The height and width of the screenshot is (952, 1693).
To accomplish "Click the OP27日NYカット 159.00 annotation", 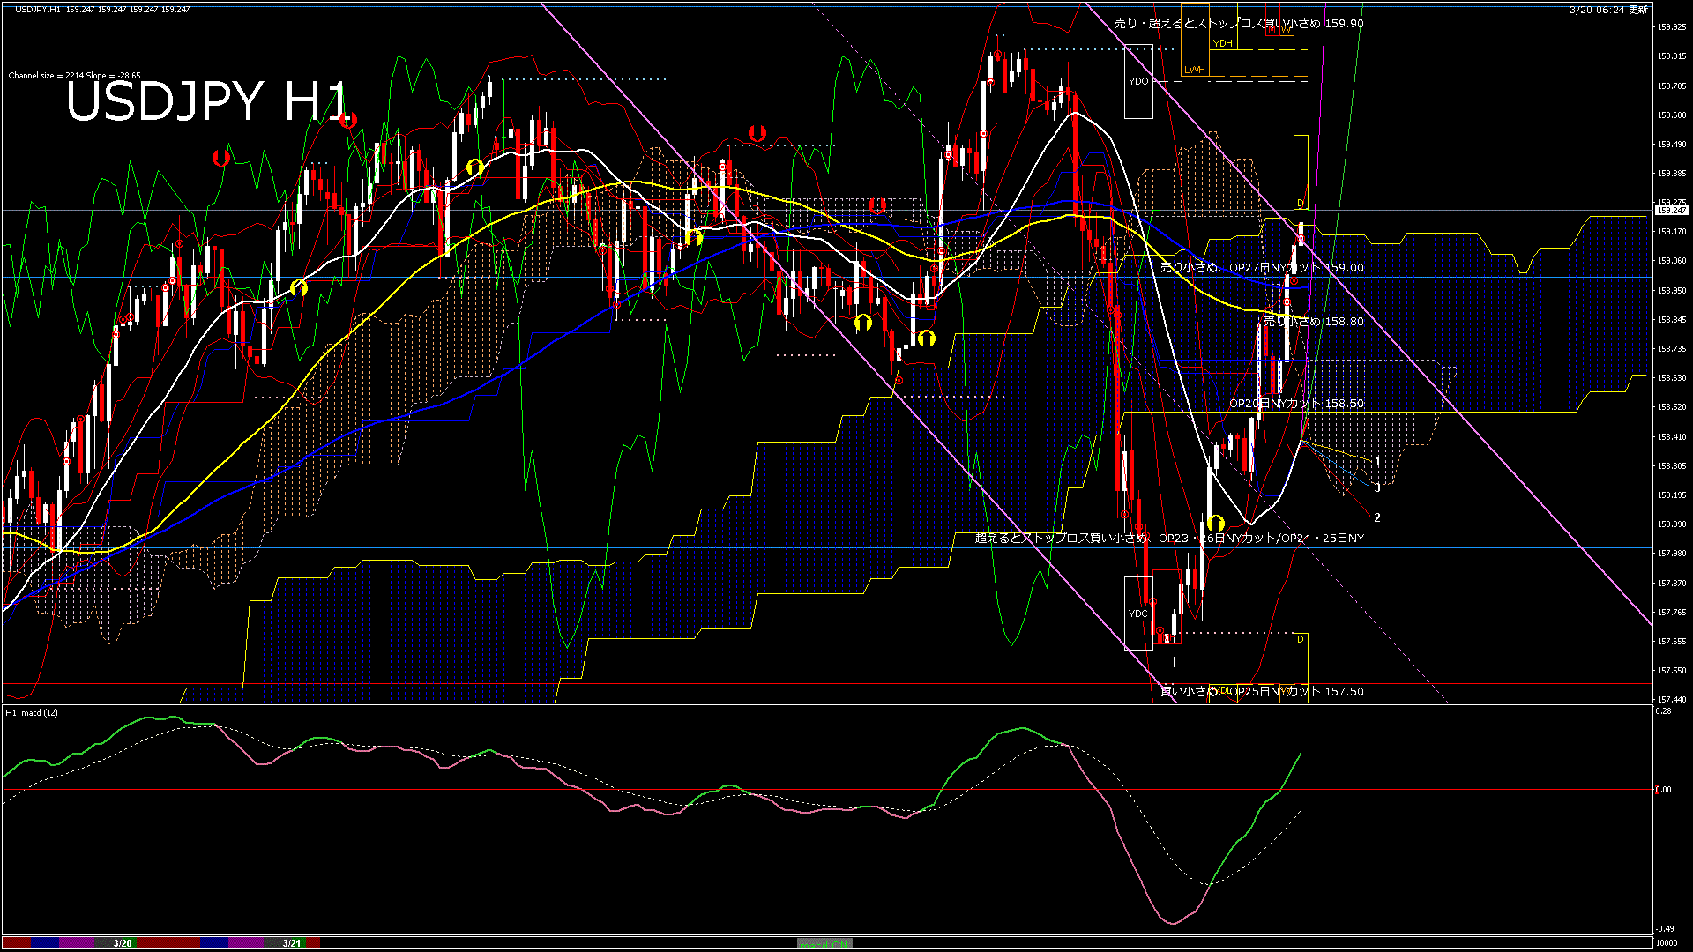I will pos(1261,268).
